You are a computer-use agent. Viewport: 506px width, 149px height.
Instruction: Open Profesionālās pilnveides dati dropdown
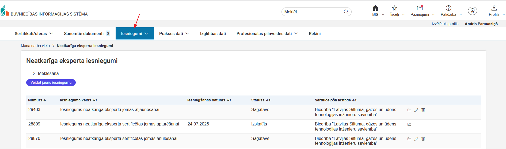267,34
